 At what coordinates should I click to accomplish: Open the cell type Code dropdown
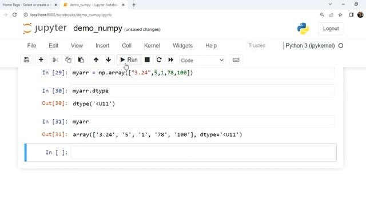tap(202, 60)
